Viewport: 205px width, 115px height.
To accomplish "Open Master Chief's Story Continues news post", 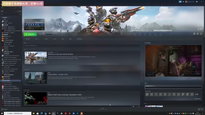I will tap(65, 95).
